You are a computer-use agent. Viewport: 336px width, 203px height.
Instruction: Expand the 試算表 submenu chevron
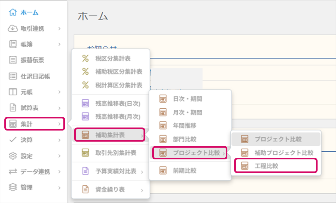click(x=59, y=108)
